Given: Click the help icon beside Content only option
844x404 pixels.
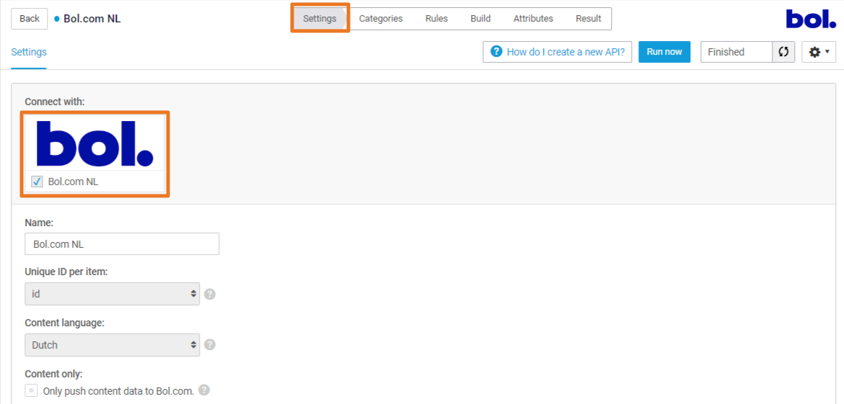Looking at the screenshot, I should click(203, 390).
